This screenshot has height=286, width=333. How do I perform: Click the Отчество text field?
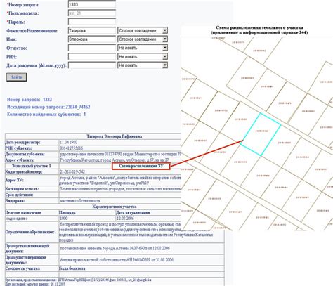click(92, 48)
